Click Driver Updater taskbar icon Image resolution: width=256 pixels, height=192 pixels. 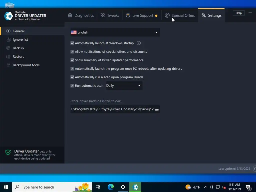(x=135, y=187)
